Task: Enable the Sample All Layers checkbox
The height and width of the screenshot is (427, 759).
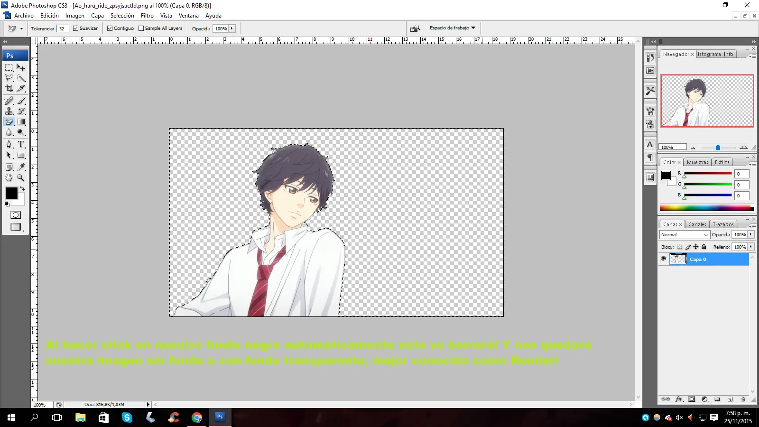Action: 141,28
